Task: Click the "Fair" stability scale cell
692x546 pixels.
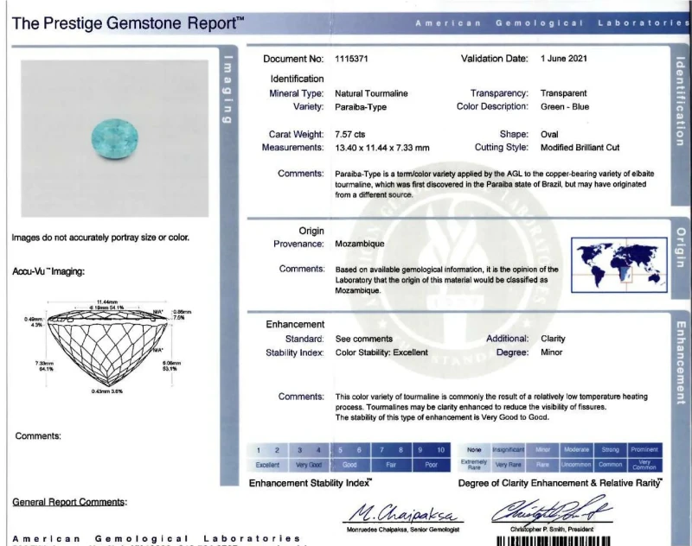Action: click(x=391, y=465)
